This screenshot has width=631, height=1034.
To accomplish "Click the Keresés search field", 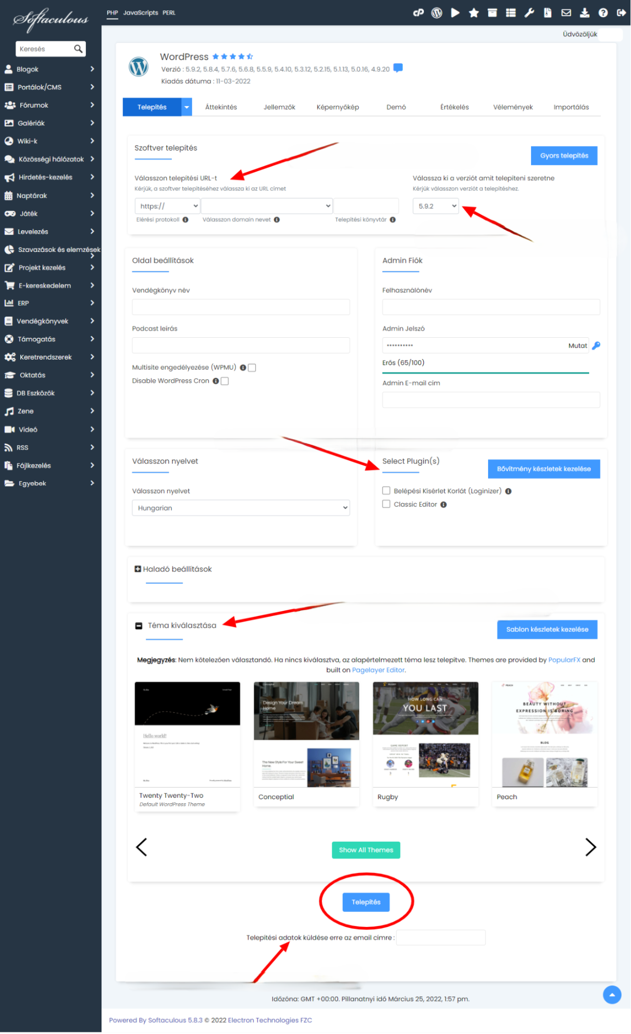I will pos(45,49).
